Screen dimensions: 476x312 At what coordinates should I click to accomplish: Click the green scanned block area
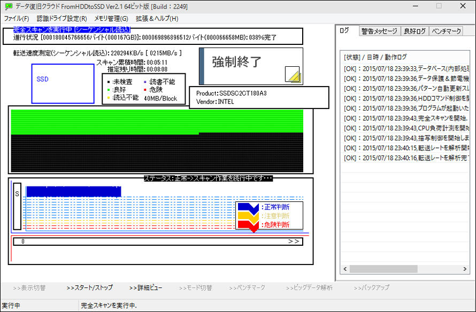(x=157, y=121)
